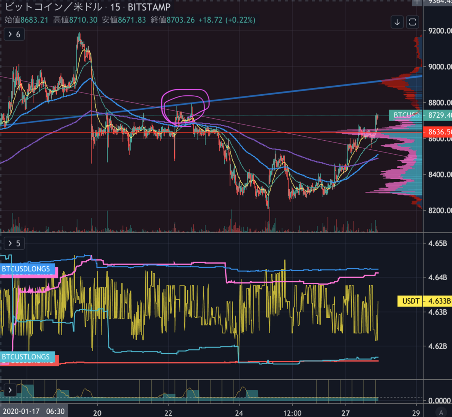Click the BITSTAMP exchange label
The image size is (452, 417).
pyautogui.click(x=149, y=7)
